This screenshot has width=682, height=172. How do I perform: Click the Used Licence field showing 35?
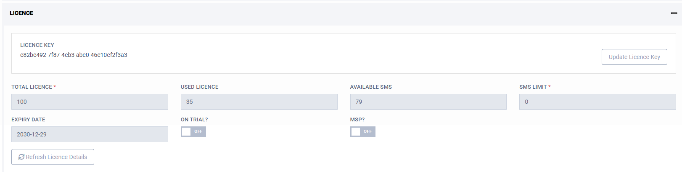click(x=259, y=102)
